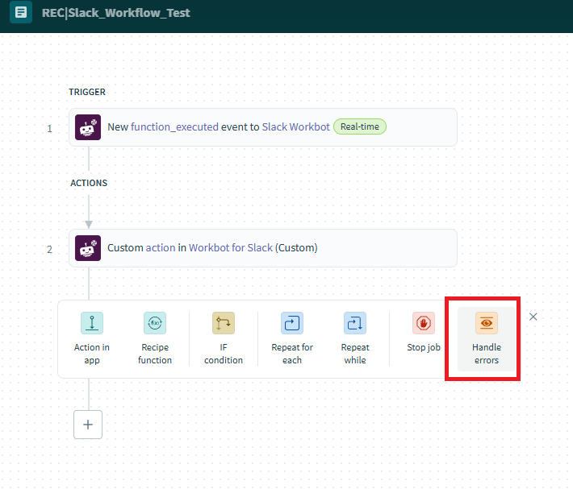The image size is (573, 489).
Task: Click the Slack Workbot link in trigger
Action: click(296, 127)
